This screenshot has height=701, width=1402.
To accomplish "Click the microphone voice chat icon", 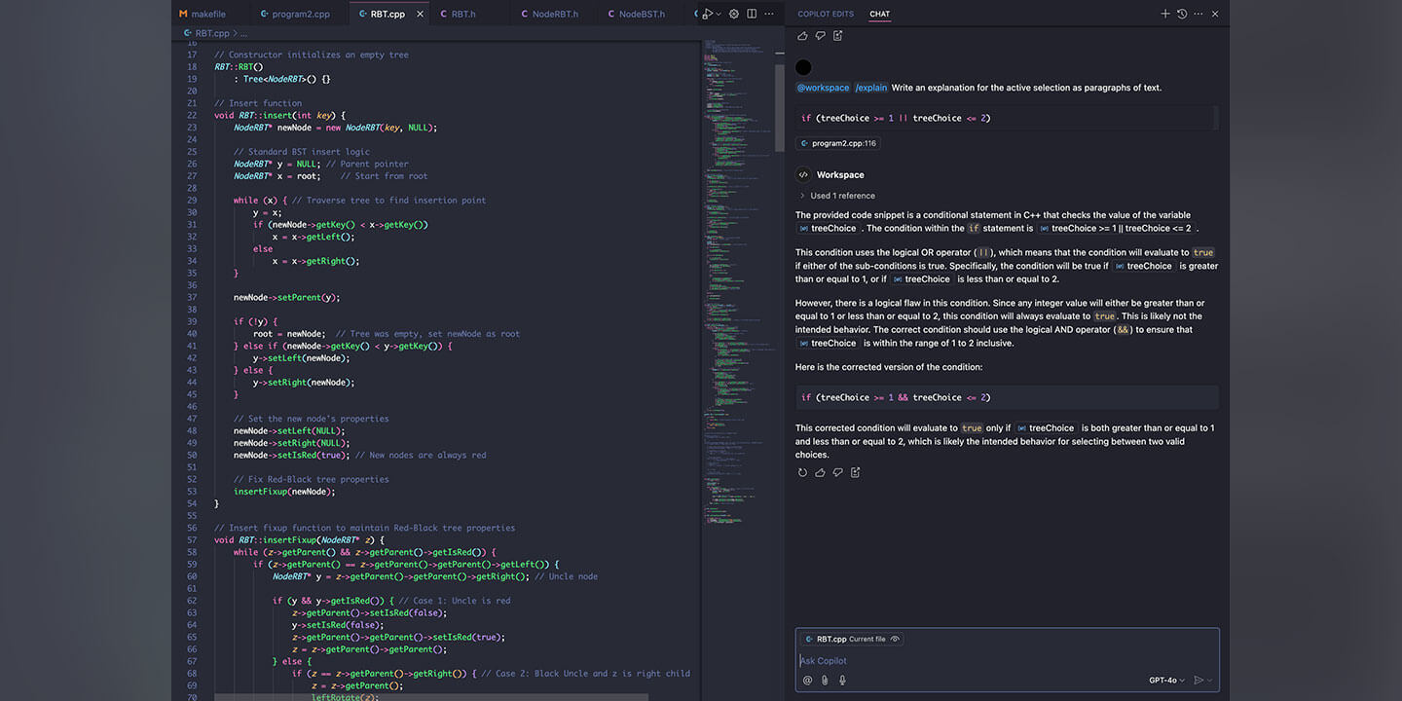I will point(842,681).
